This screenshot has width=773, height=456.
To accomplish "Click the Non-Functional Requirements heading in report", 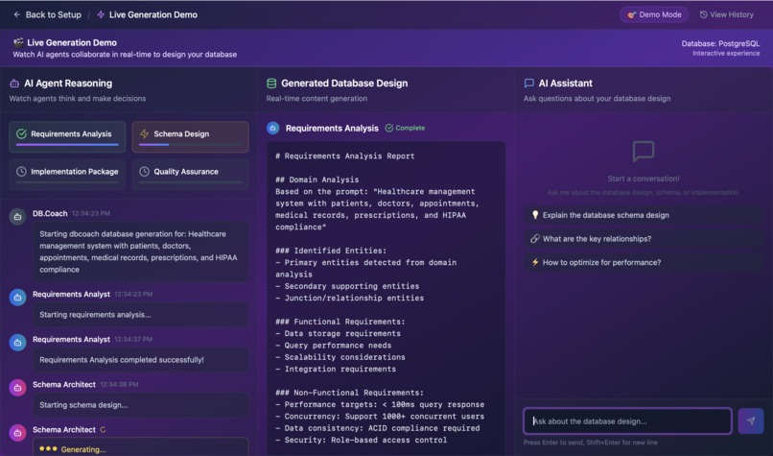I will (x=349, y=393).
